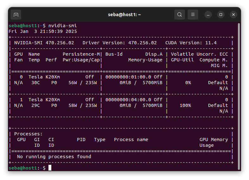The height and width of the screenshot is (180, 249).
Task: Click the Process name column header
Action: pos(131,140)
